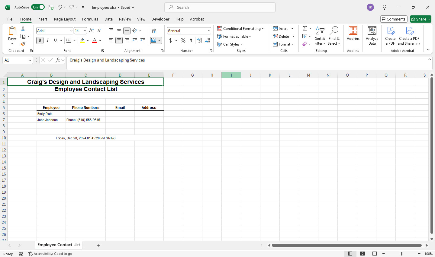Open the File menu
Image resolution: width=435 pixels, height=257 pixels.
tap(9, 19)
